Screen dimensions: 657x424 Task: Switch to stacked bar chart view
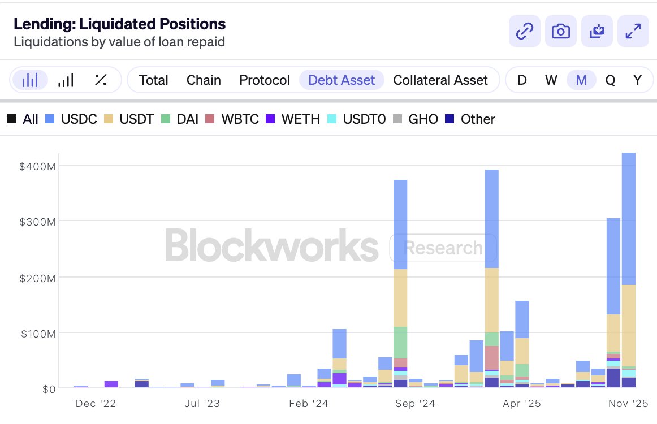tap(29, 80)
